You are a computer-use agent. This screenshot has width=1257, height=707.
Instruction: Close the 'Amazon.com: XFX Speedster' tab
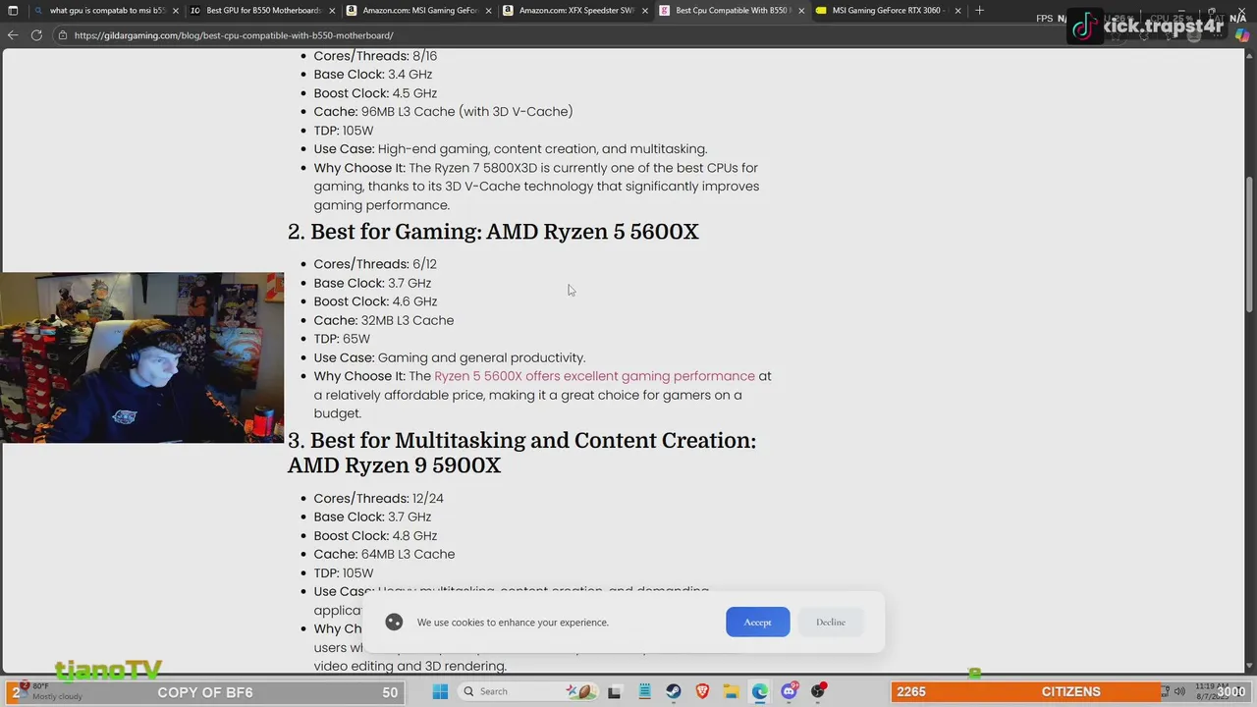click(644, 11)
